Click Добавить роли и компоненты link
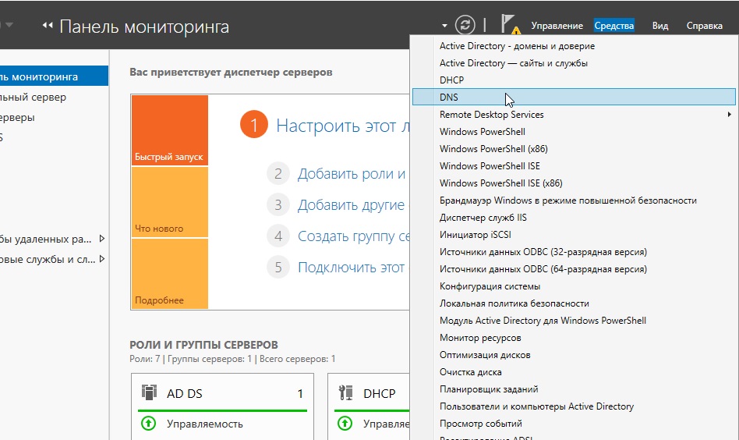 351,173
